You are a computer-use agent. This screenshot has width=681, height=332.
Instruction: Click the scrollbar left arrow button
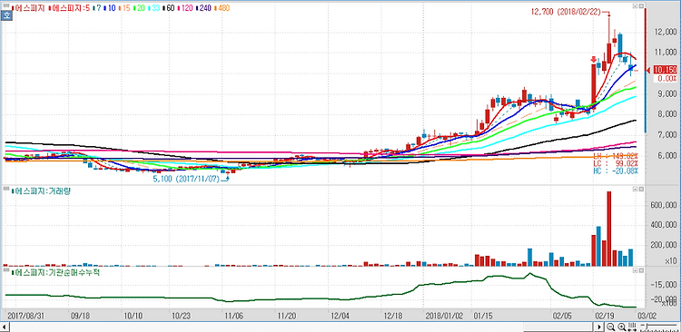pos(5,327)
